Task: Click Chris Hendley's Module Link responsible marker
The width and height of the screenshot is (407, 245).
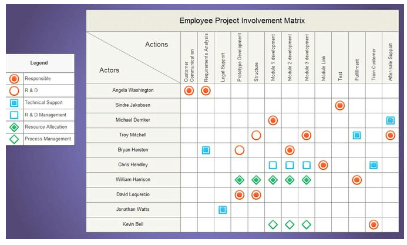Action: (323, 165)
